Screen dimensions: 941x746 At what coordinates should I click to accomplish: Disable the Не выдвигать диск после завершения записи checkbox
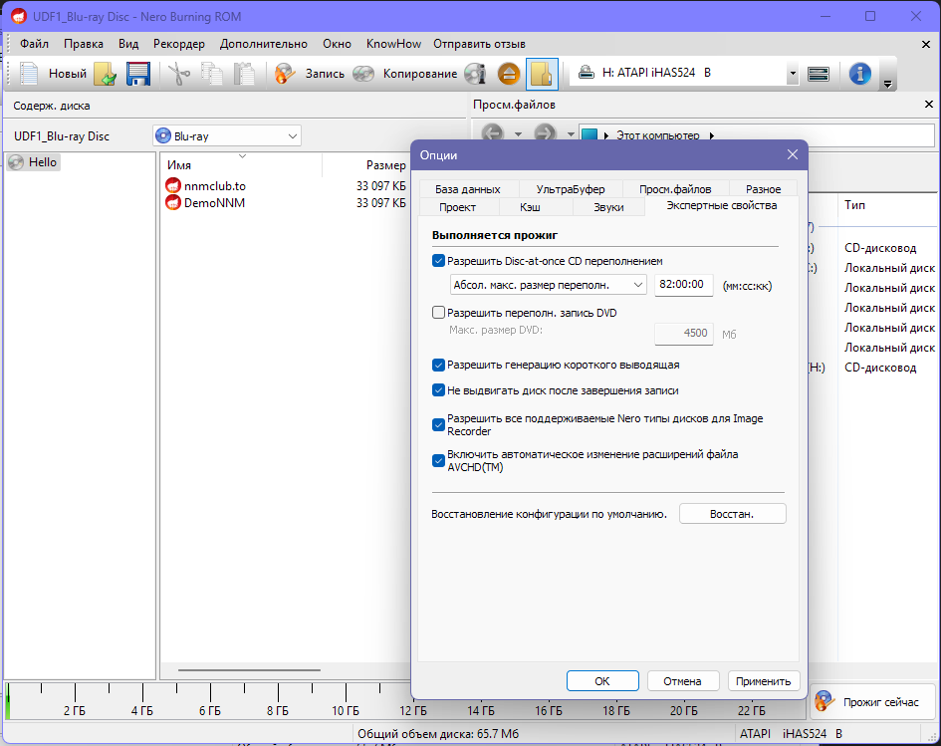pyautogui.click(x=438, y=390)
